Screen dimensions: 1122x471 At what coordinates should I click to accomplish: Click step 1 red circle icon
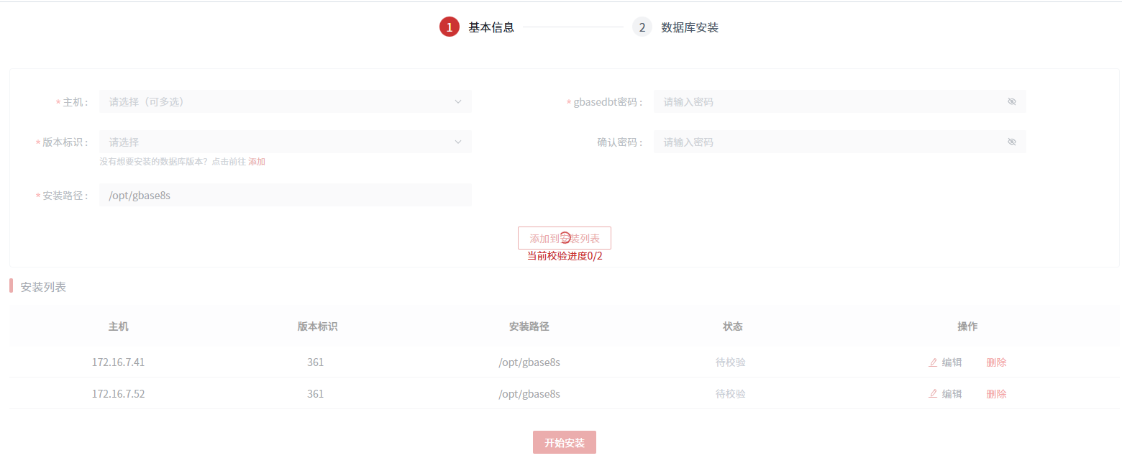coord(450,27)
